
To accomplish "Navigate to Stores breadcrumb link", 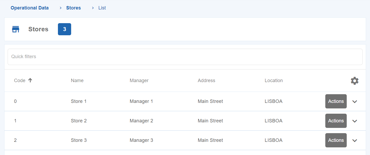I will (x=74, y=8).
